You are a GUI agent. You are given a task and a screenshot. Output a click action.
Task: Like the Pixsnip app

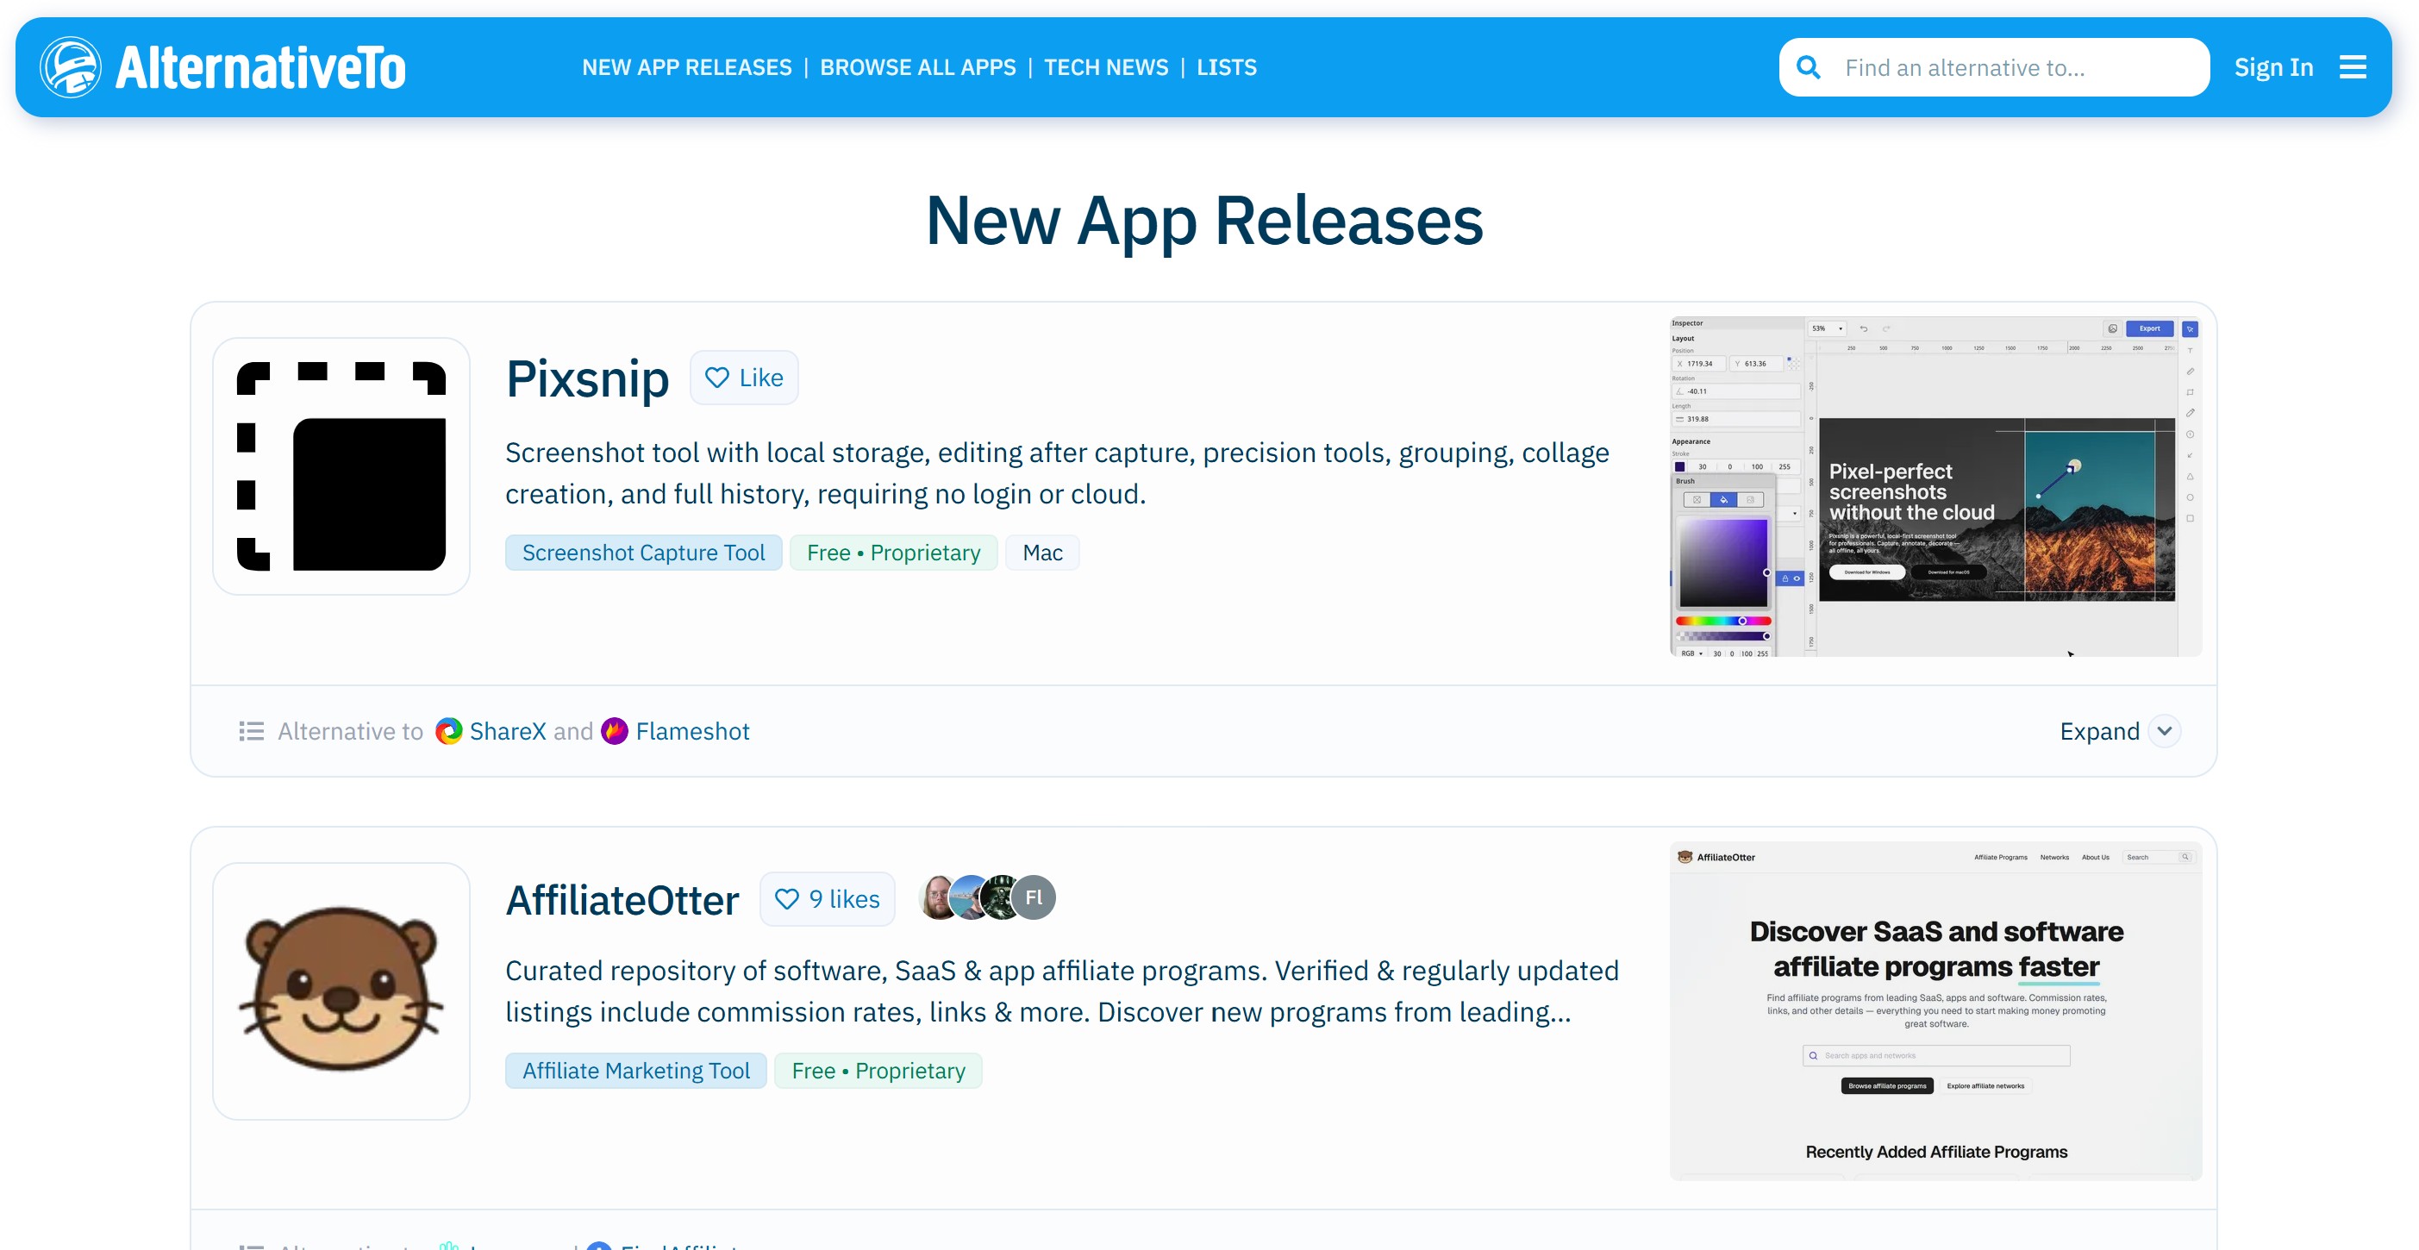coord(744,378)
